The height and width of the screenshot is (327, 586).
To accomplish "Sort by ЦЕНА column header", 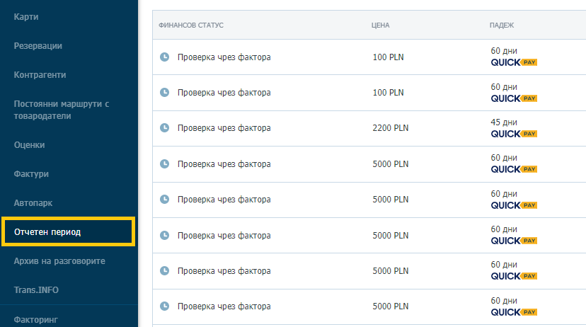I will (x=381, y=25).
